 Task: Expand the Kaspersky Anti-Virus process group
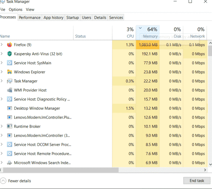[x=2, y=54]
